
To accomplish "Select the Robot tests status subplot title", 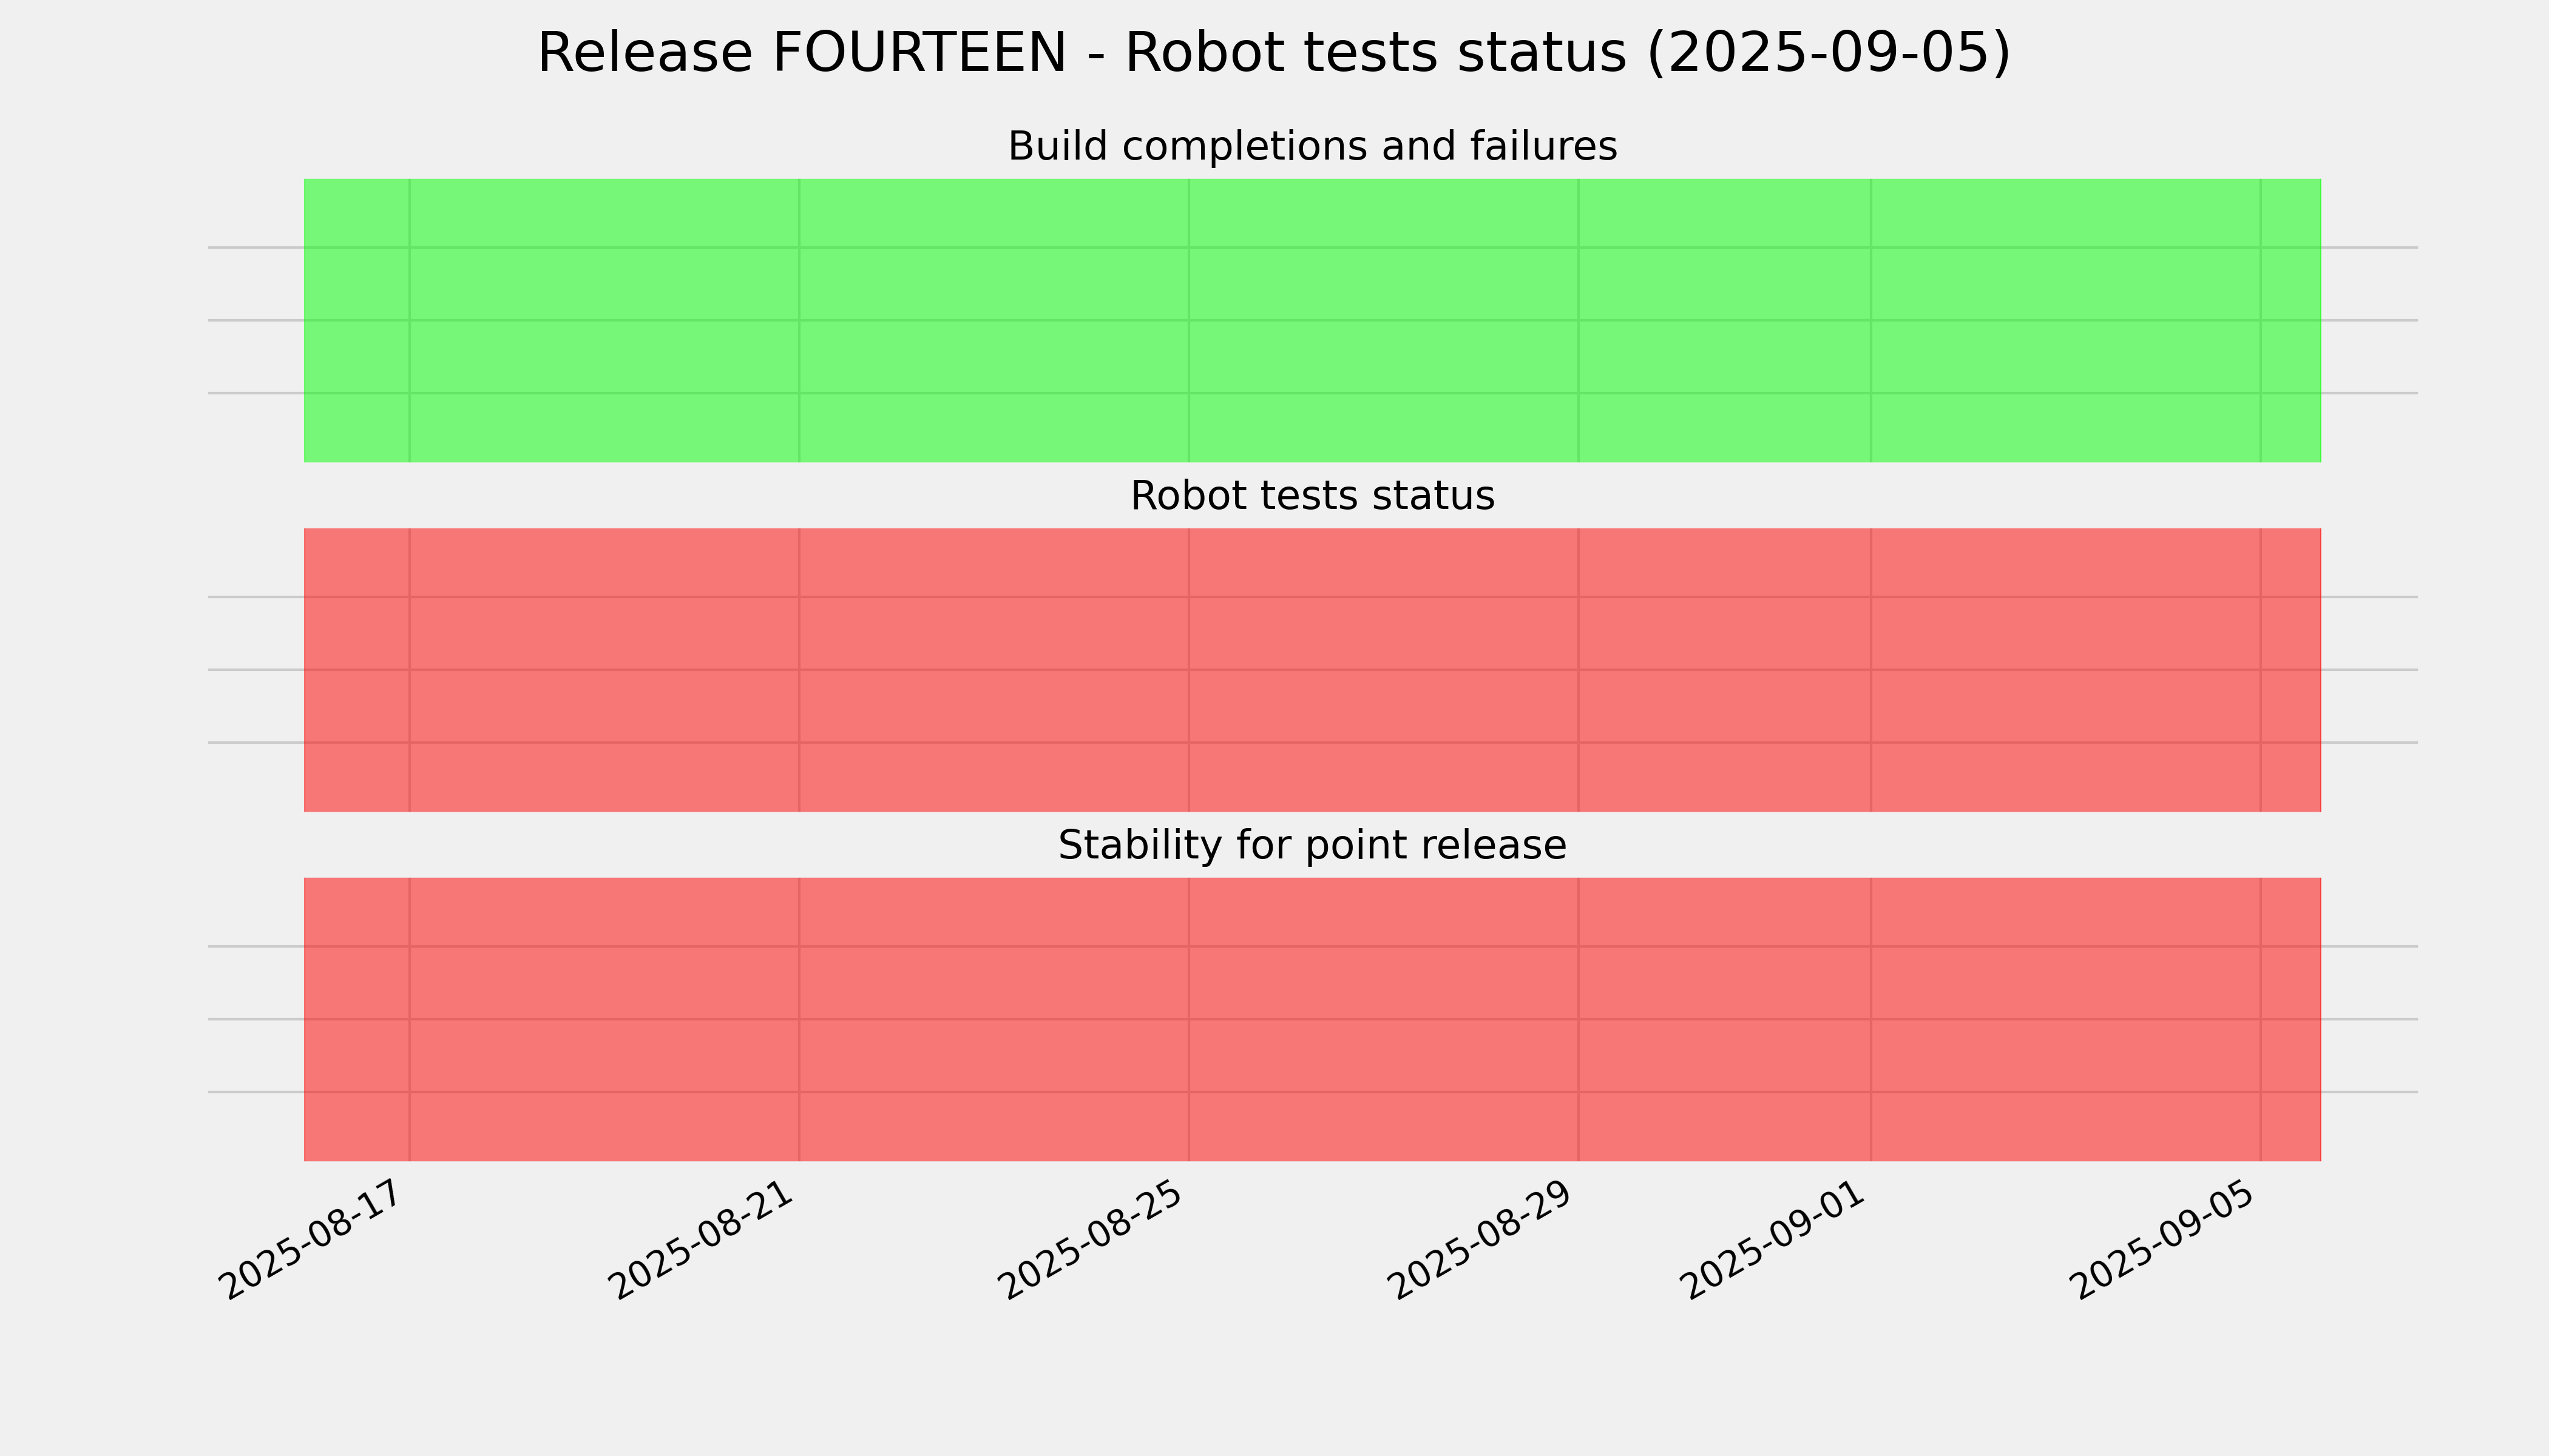I will [1312, 496].
